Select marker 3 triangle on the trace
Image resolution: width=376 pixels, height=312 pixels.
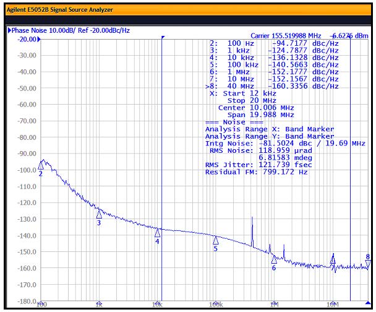pyautogui.click(x=99, y=214)
